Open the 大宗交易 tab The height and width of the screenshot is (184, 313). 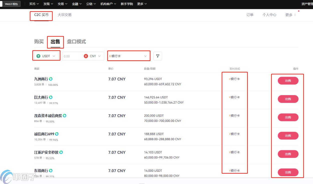(x=65, y=15)
